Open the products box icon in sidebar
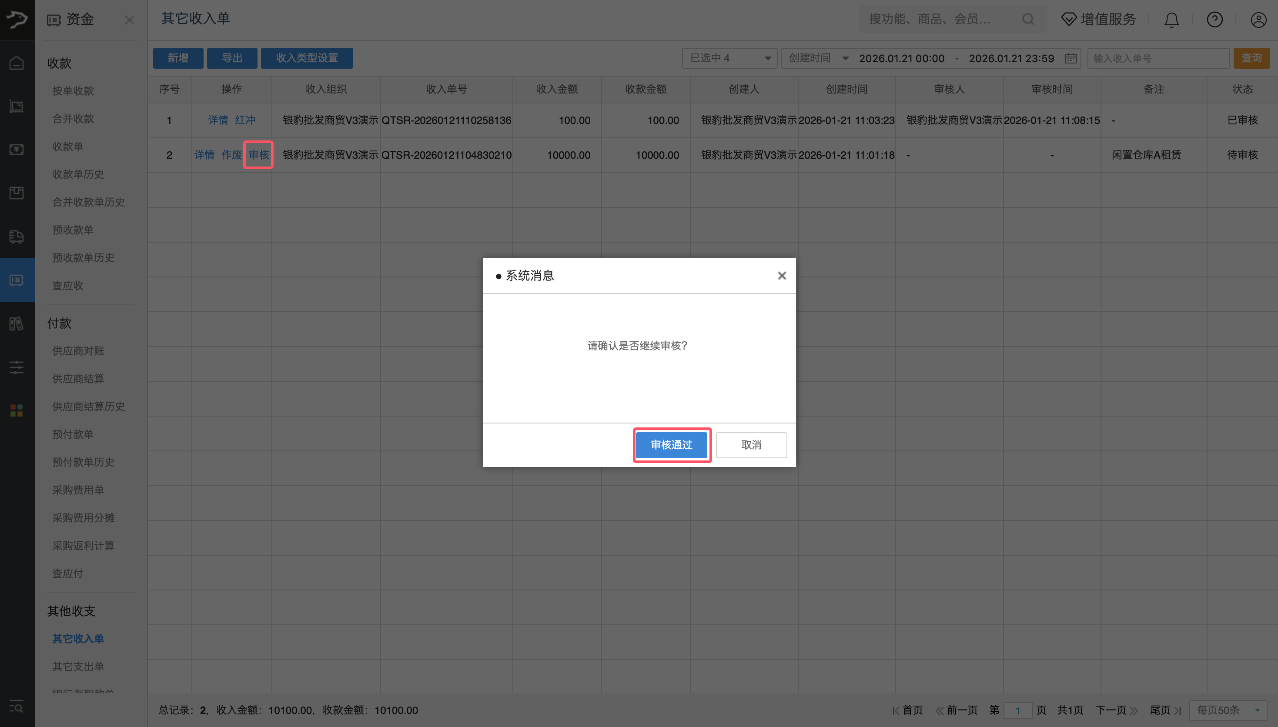Image resolution: width=1278 pixels, height=727 pixels. pyautogui.click(x=17, y=193)
